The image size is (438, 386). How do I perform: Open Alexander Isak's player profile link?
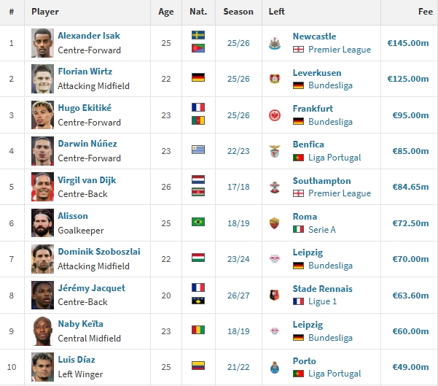pos(89,36)
